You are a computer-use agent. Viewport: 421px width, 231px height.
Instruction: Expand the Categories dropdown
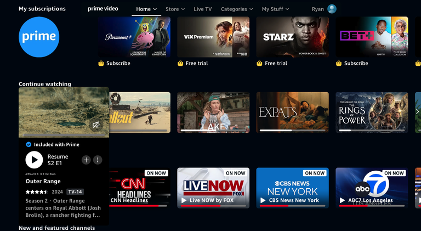(237, 9)
